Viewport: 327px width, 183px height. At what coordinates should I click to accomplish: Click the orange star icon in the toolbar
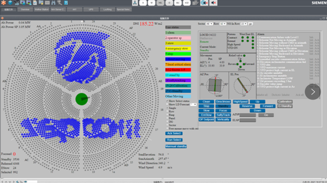(4, 3)
